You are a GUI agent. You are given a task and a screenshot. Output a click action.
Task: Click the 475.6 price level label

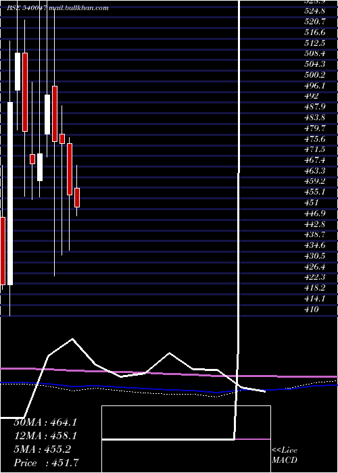[x=315, y=139]
